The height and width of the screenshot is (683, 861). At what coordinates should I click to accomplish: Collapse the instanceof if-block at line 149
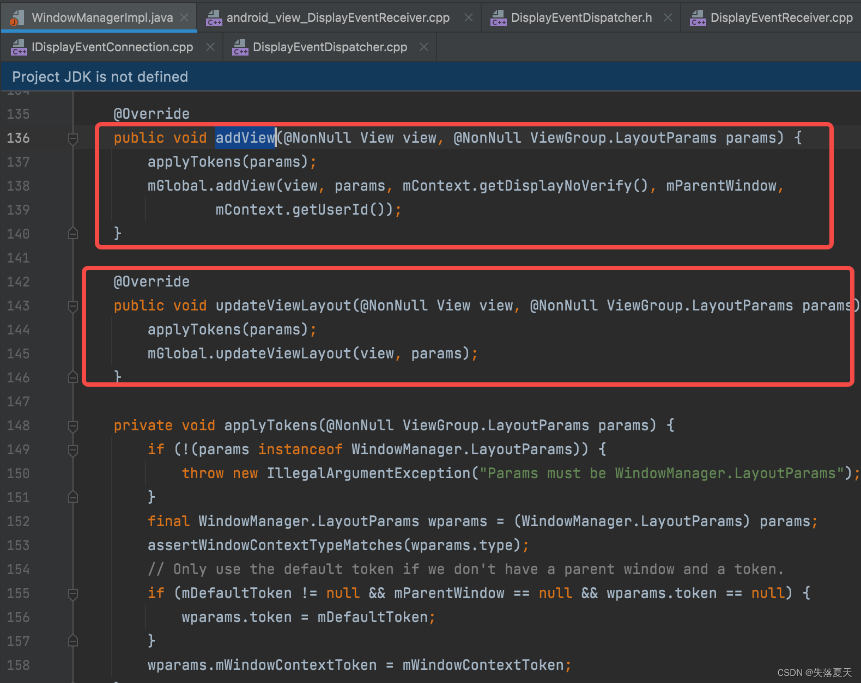tap(73, 450)
